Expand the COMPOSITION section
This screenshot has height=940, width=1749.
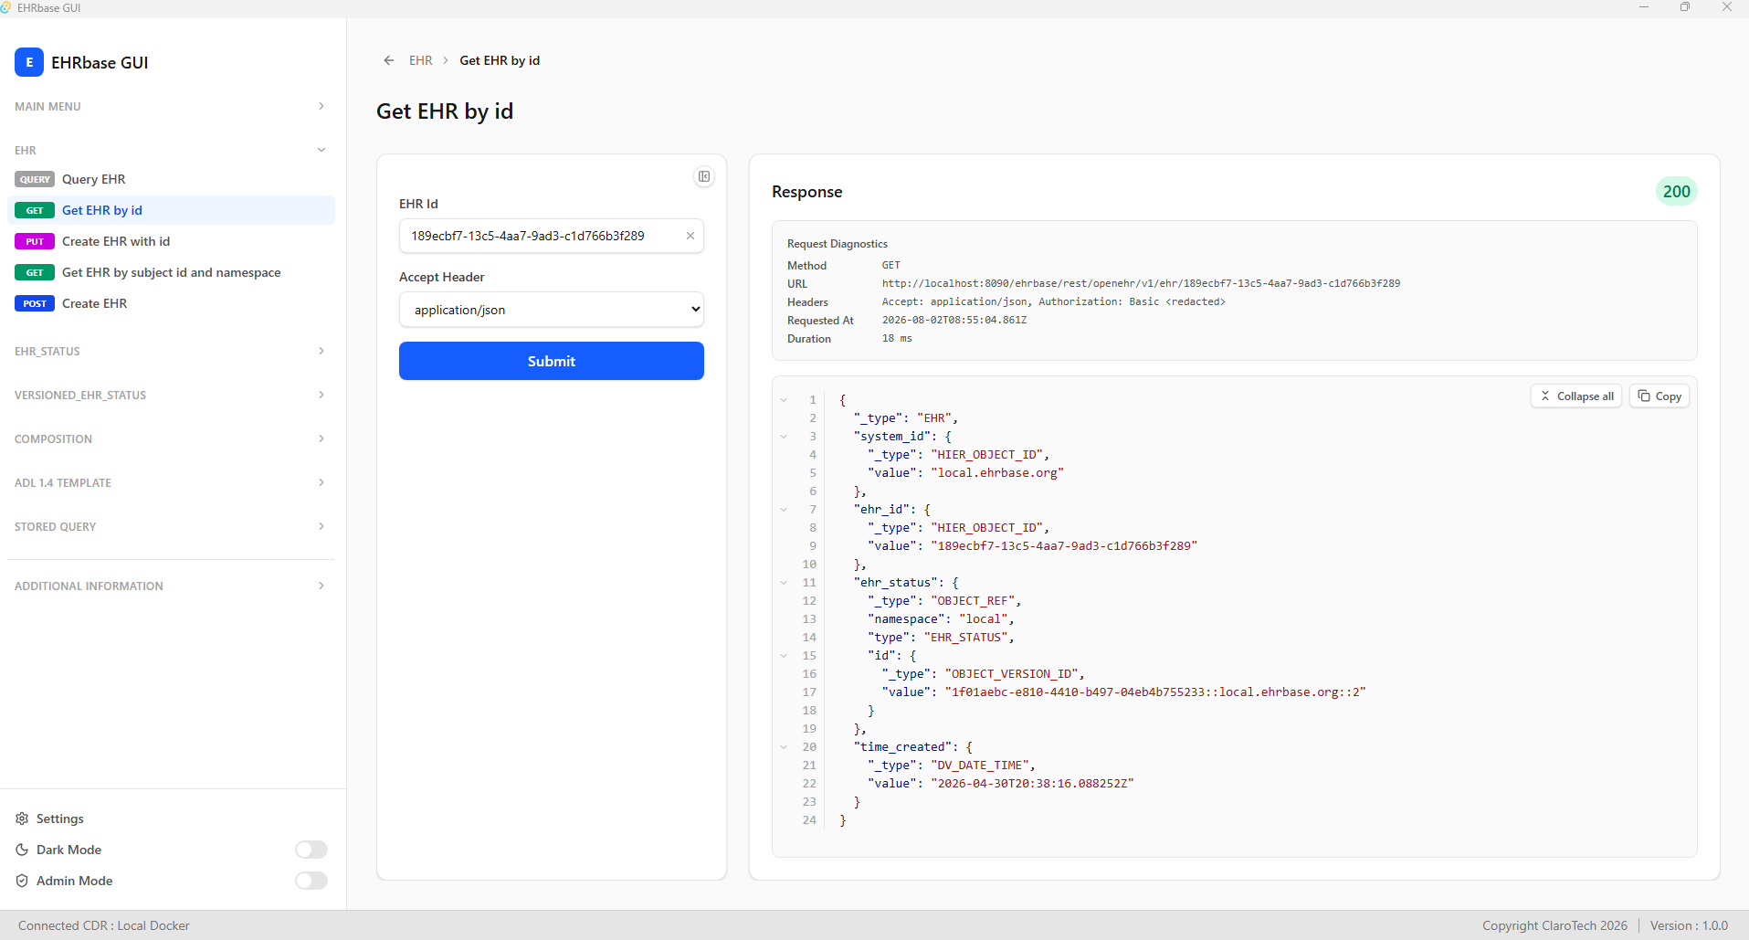click(171, 438)
